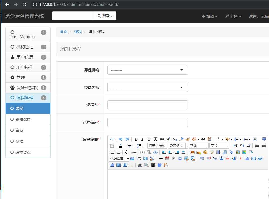The height and width of the screenshot is (199, 269).
Task: Open the 课程机构 dropdown
Action: click(148, 70)
